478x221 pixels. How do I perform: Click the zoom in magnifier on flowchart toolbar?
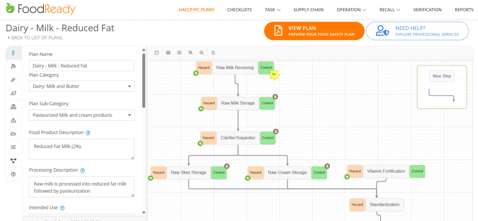click(x=190, y=53)
